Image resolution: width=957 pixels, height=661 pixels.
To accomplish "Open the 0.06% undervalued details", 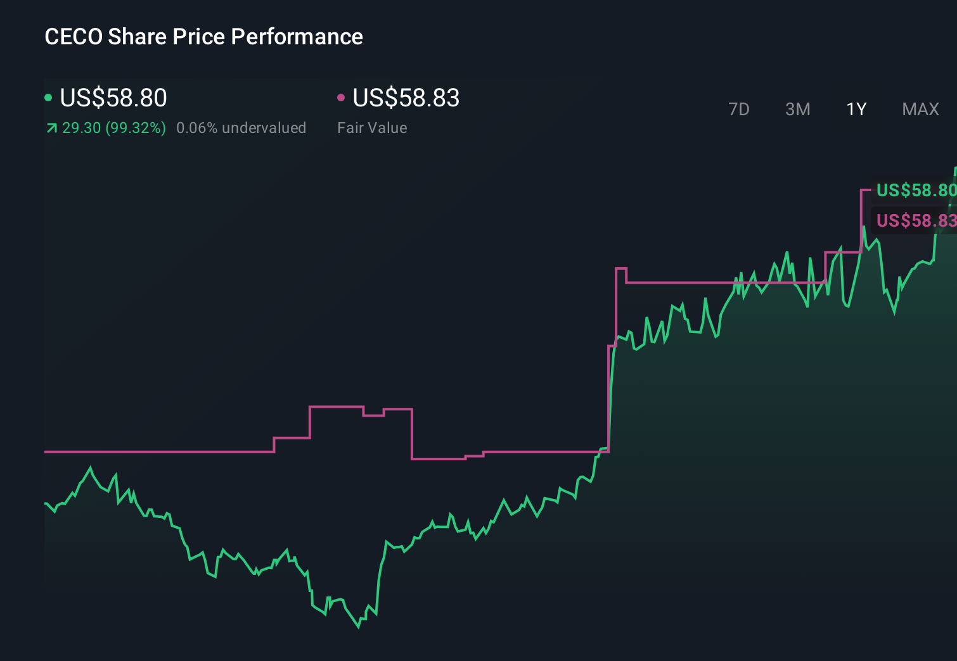I will tap(242, 127).
